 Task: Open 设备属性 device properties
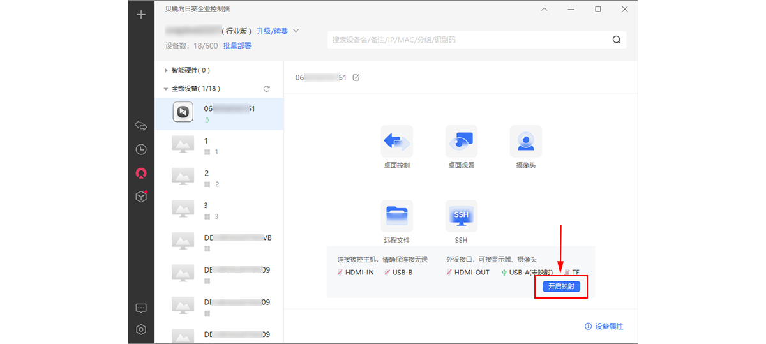[604, 326]
